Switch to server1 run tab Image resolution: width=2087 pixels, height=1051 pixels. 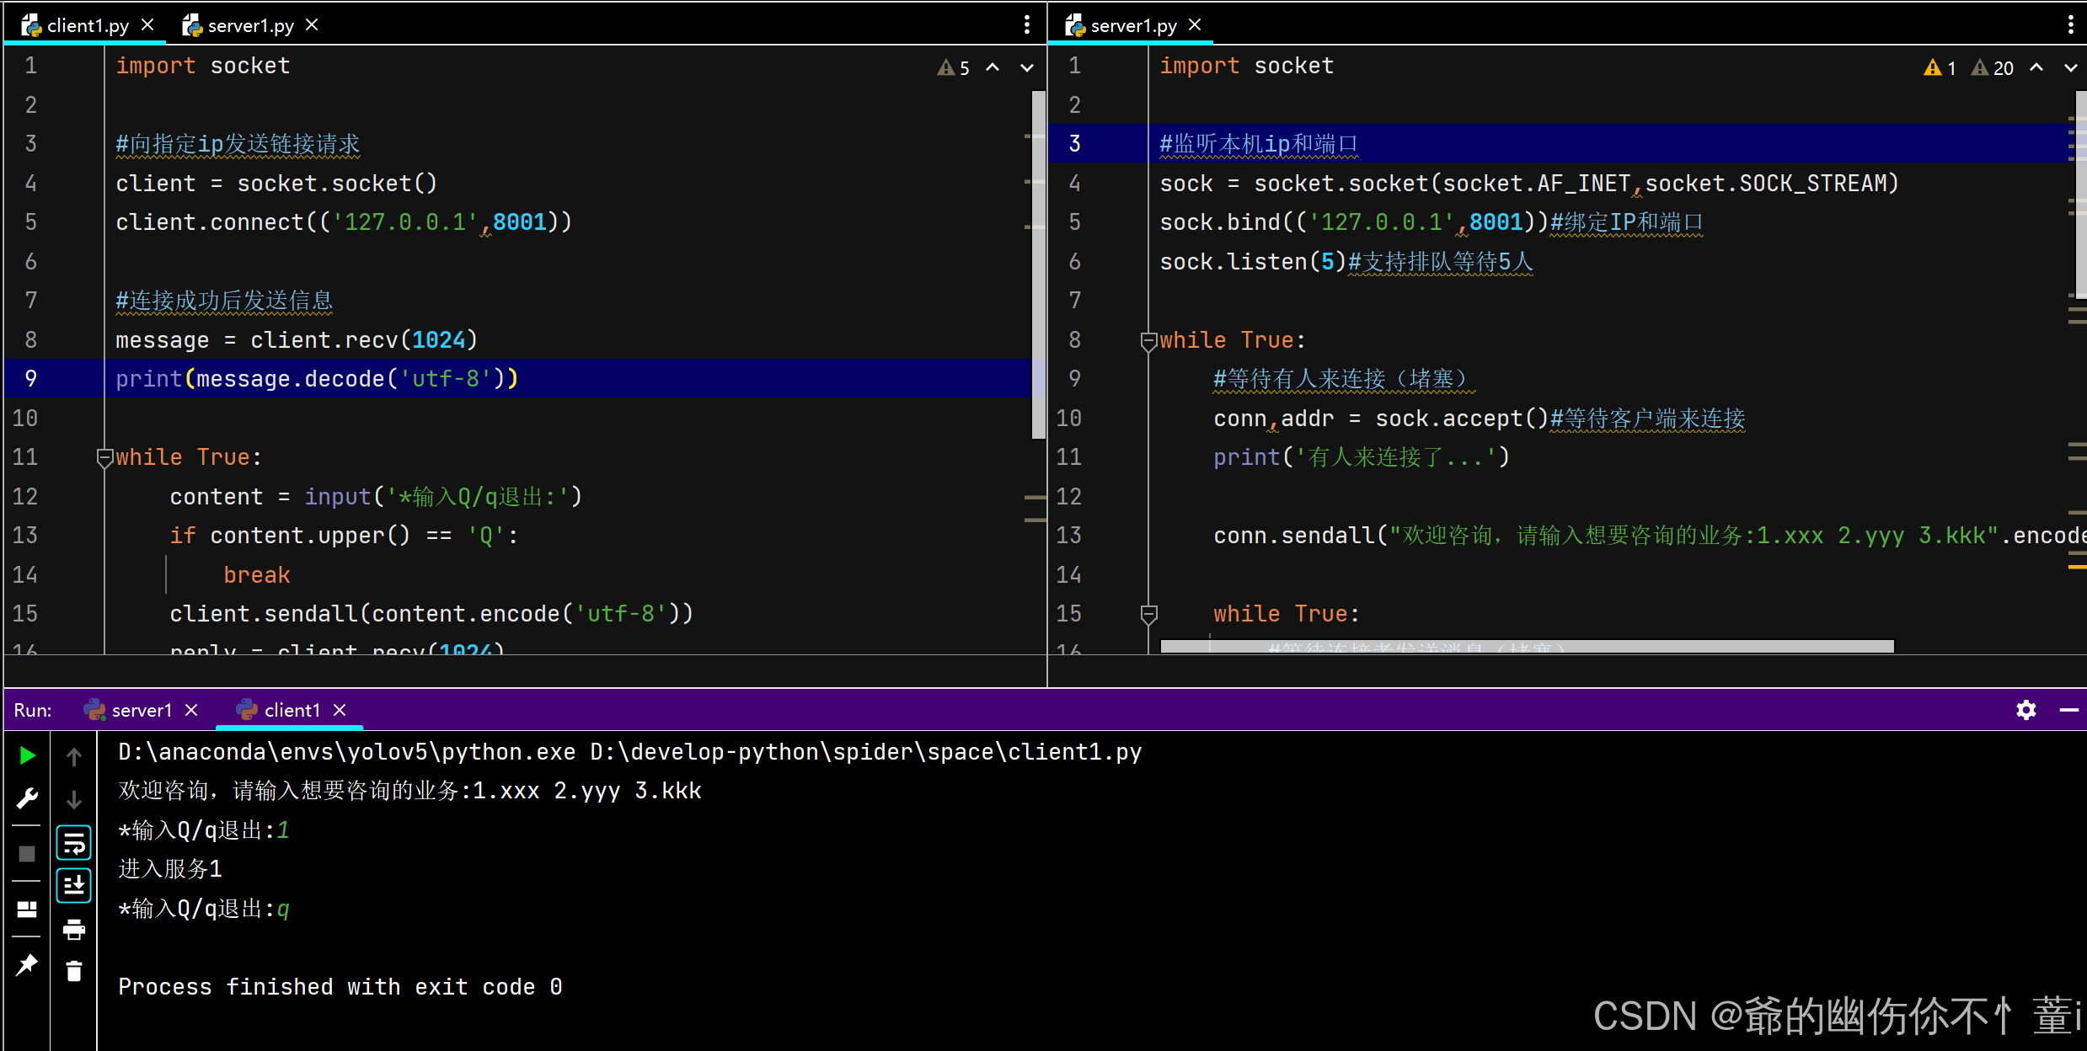[x=141, y=710]
